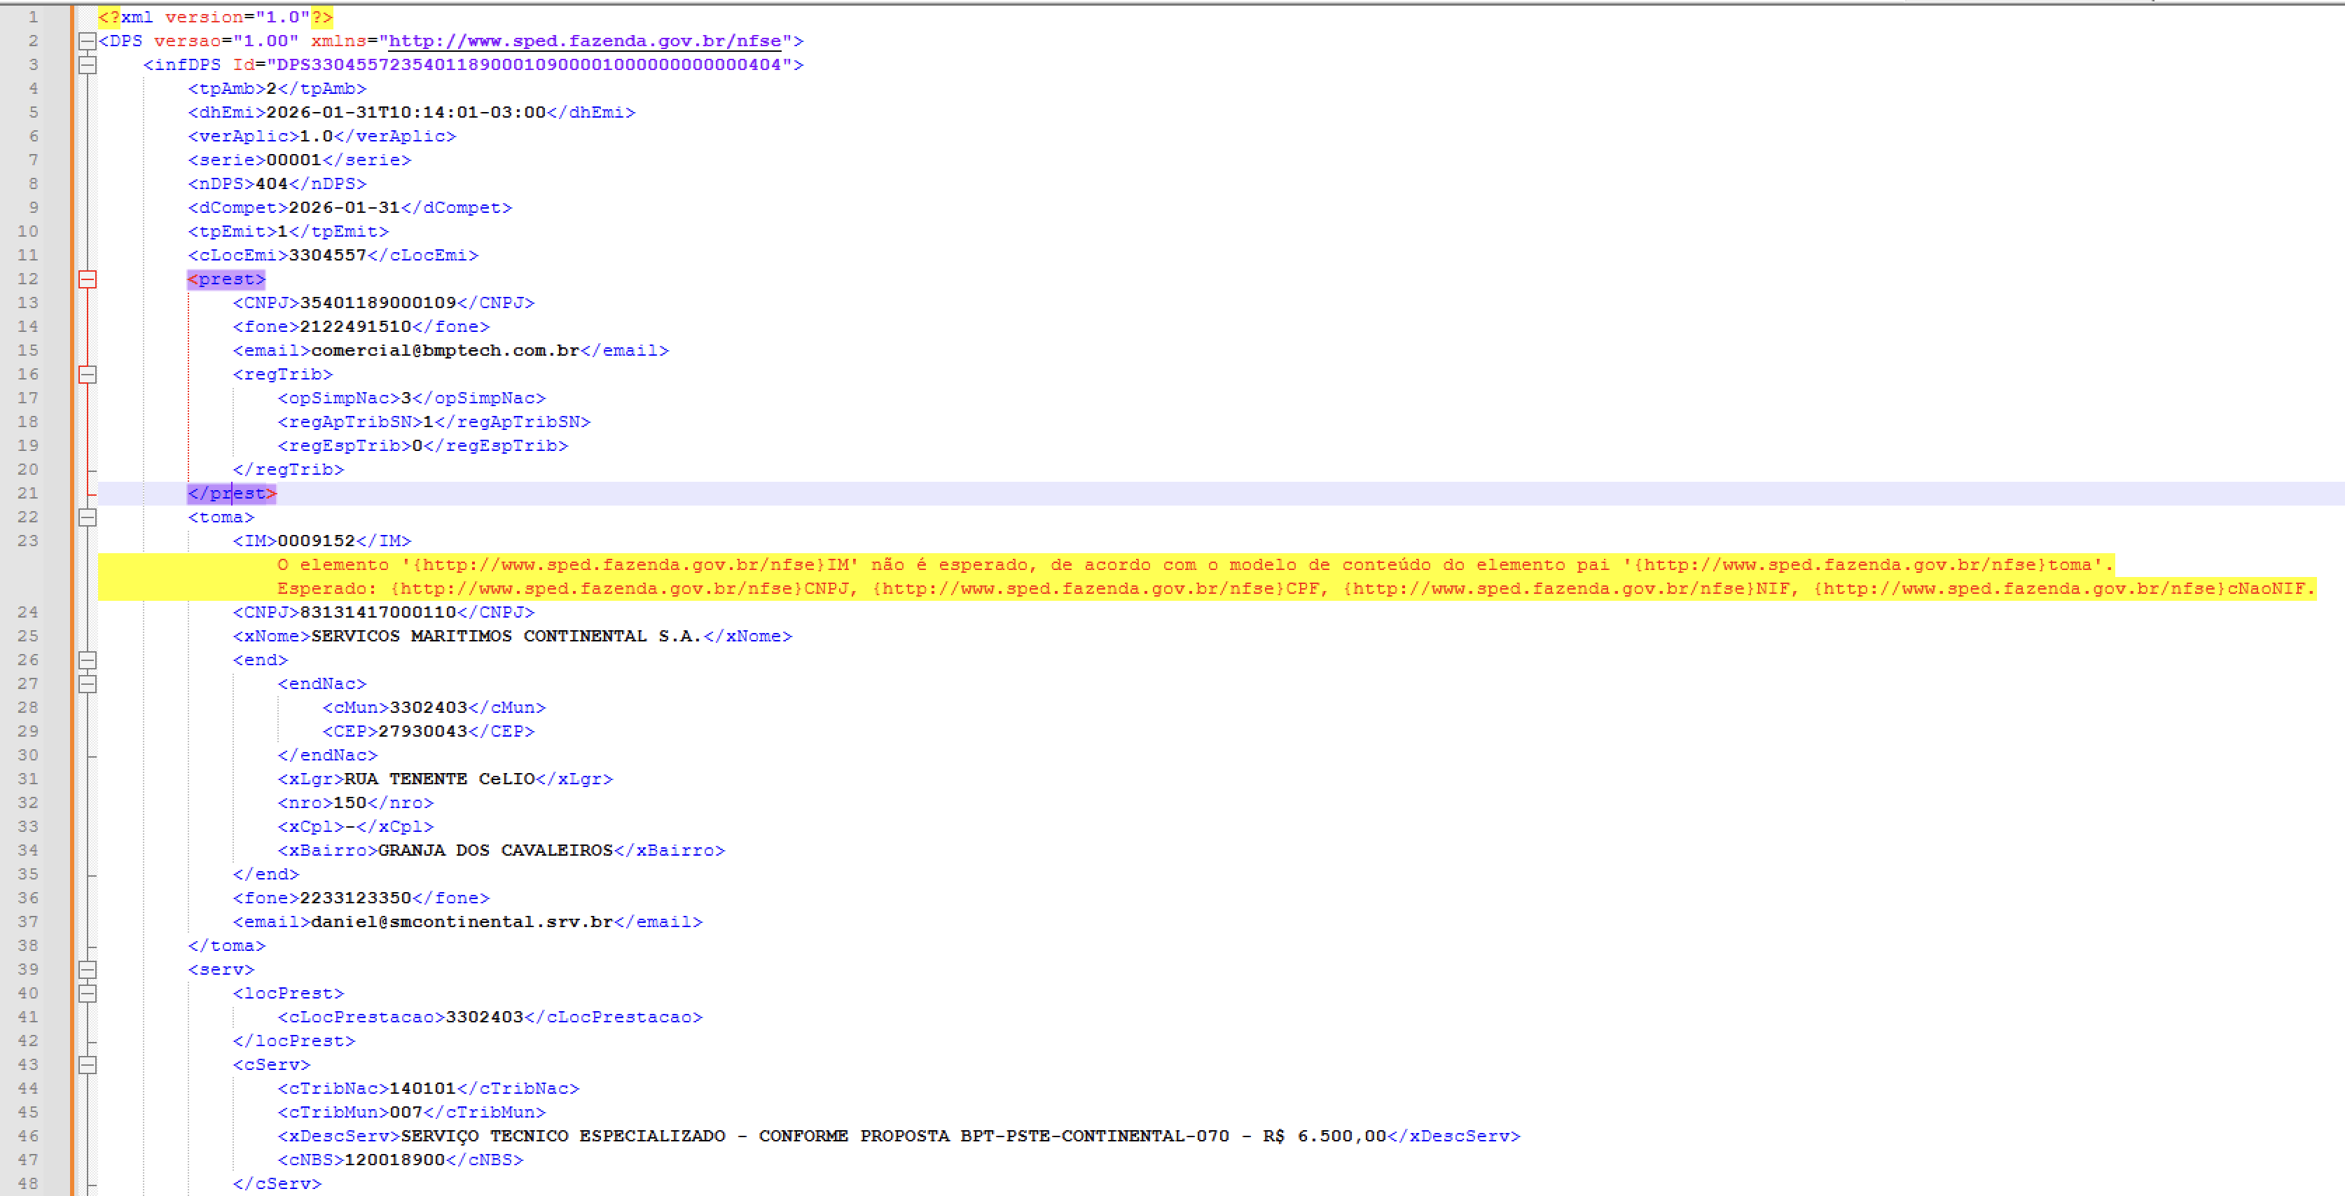Click line number 1 in the margin

coord(33,18)
